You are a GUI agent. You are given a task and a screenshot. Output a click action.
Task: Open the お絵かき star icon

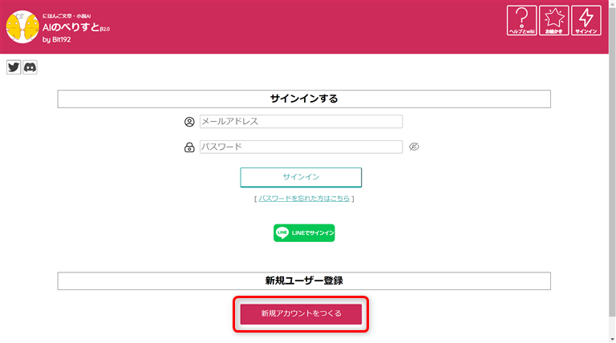tap(554, 21)
